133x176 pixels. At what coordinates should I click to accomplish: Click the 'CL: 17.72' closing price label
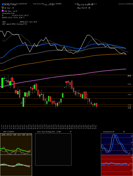(x=49, y=5)
